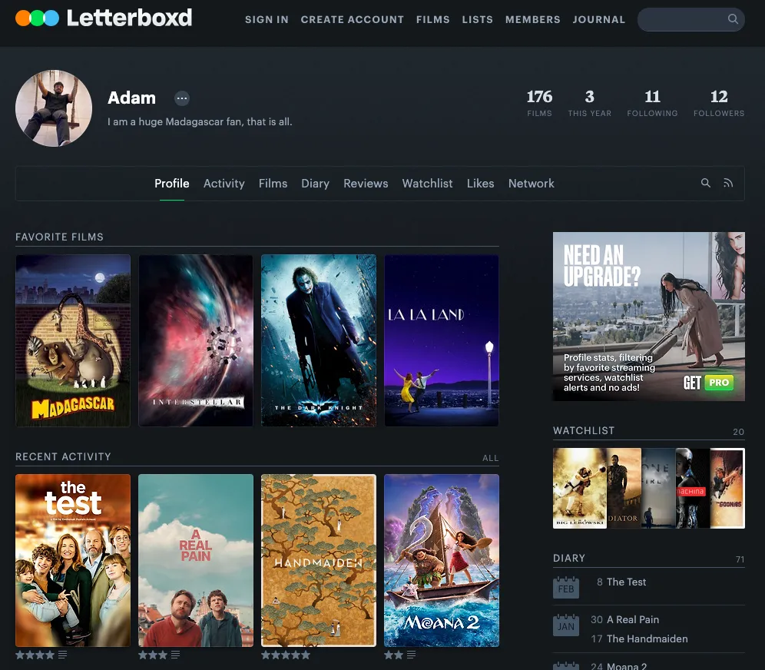
Task: Click the JAN calendar icon in Diary
Action: pos(566,625)
